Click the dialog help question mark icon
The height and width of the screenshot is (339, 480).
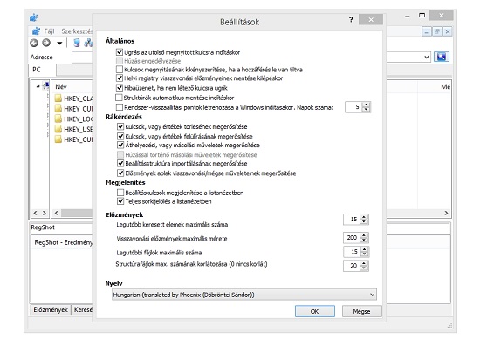351,20
